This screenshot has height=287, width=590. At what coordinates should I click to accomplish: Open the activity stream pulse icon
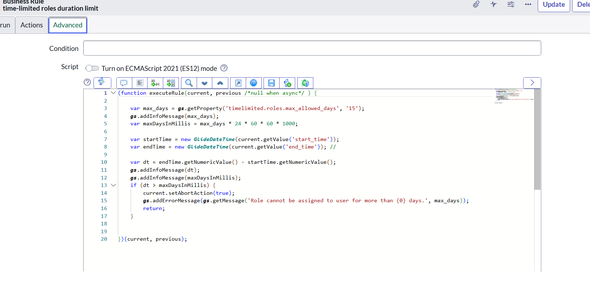(x=493, y=5)
